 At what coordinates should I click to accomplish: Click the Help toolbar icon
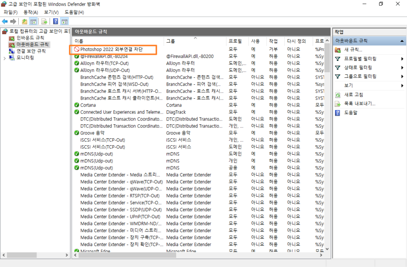[56, 22]
